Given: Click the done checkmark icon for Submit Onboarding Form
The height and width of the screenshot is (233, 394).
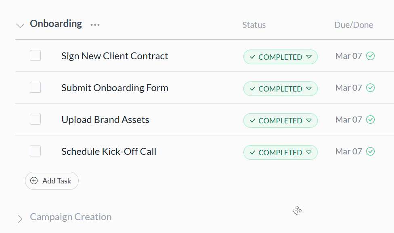Looking at the screenshot, I should [370, 88].
